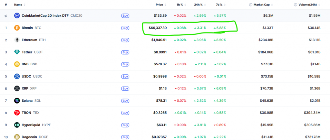The height and width of the screenshot is (140, 330).
Task: Click the Solana logo icon
Action: 17,101
